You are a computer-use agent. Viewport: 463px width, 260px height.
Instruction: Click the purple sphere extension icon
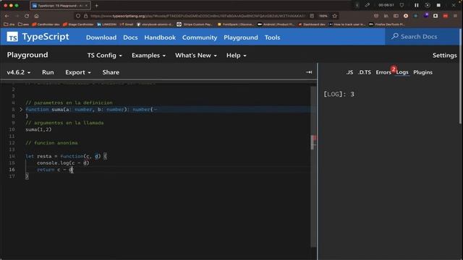coord(426,16)
